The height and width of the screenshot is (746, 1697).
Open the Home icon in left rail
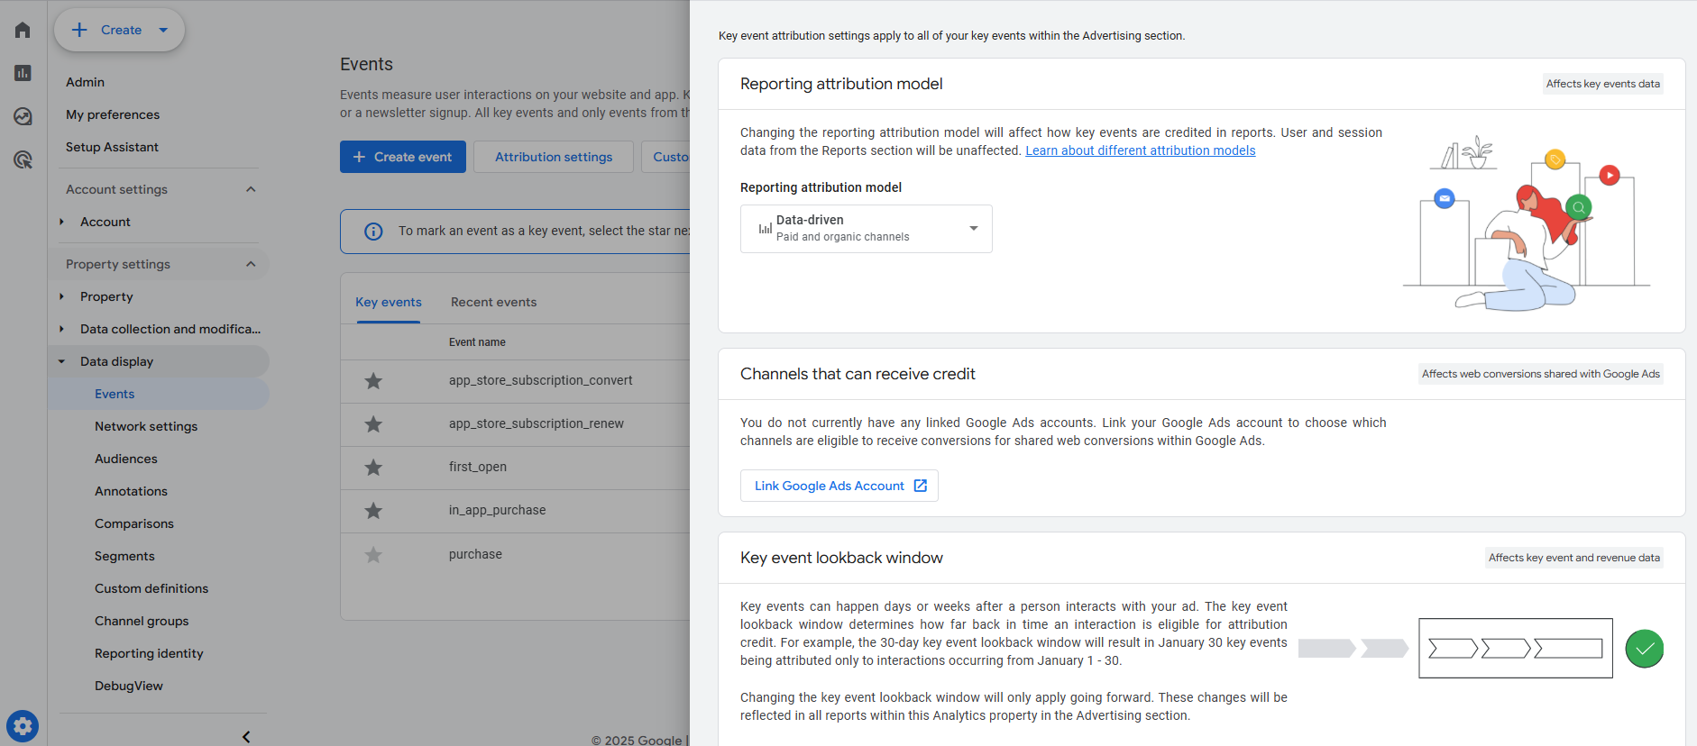(x=23, y=30)
